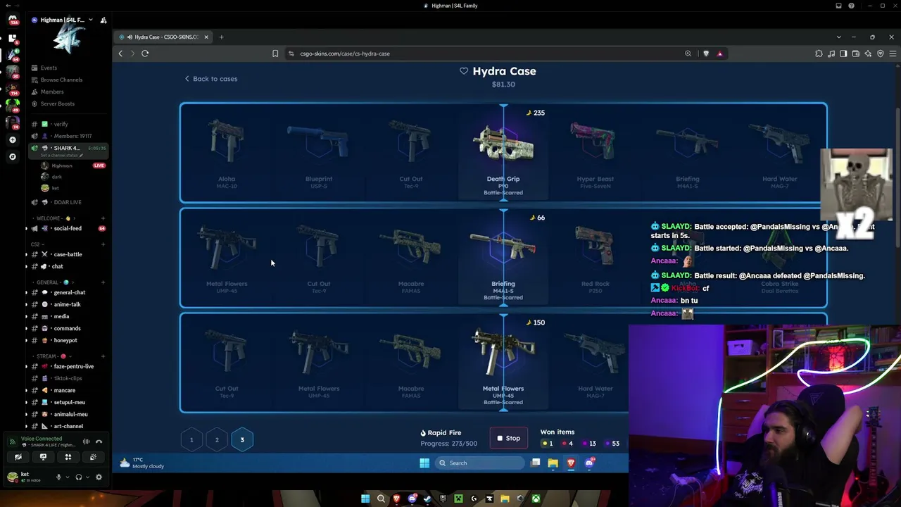Select the Death Grip P90 item

503,154
